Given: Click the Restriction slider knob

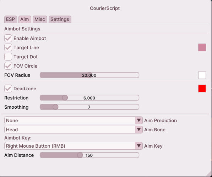Looking at the screenshot, I should click(x=65, y=98).
